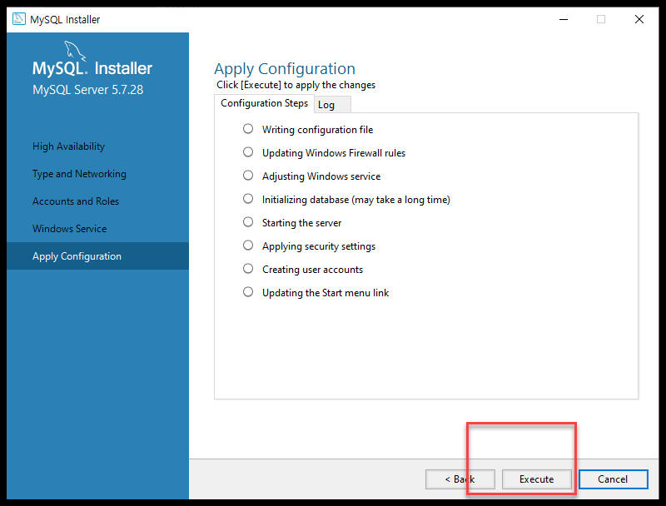666x506 pixels.
Task: Open the Configuration Steps tab
Action: (x=264, y=103)
